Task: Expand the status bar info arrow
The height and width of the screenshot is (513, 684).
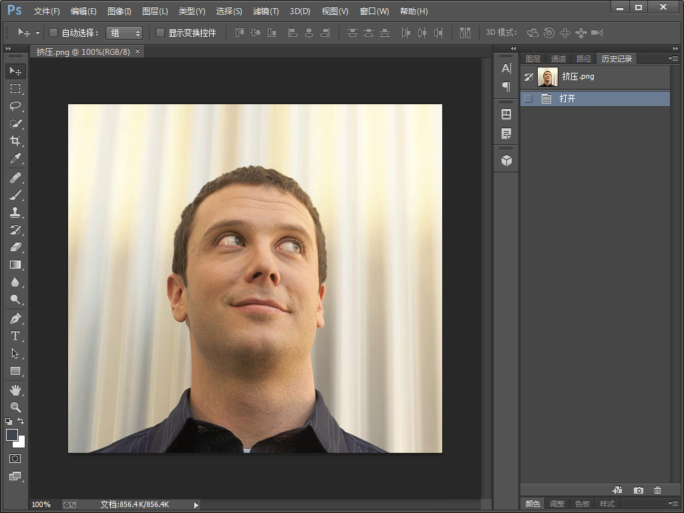Action: (196, 505)
